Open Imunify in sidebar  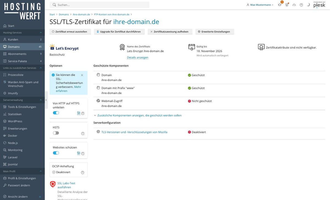[x=22, y=93]
